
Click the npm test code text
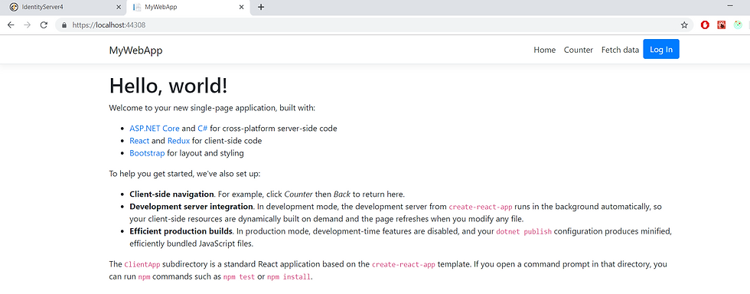239,276
